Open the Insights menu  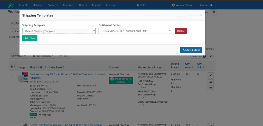[23, 5]
